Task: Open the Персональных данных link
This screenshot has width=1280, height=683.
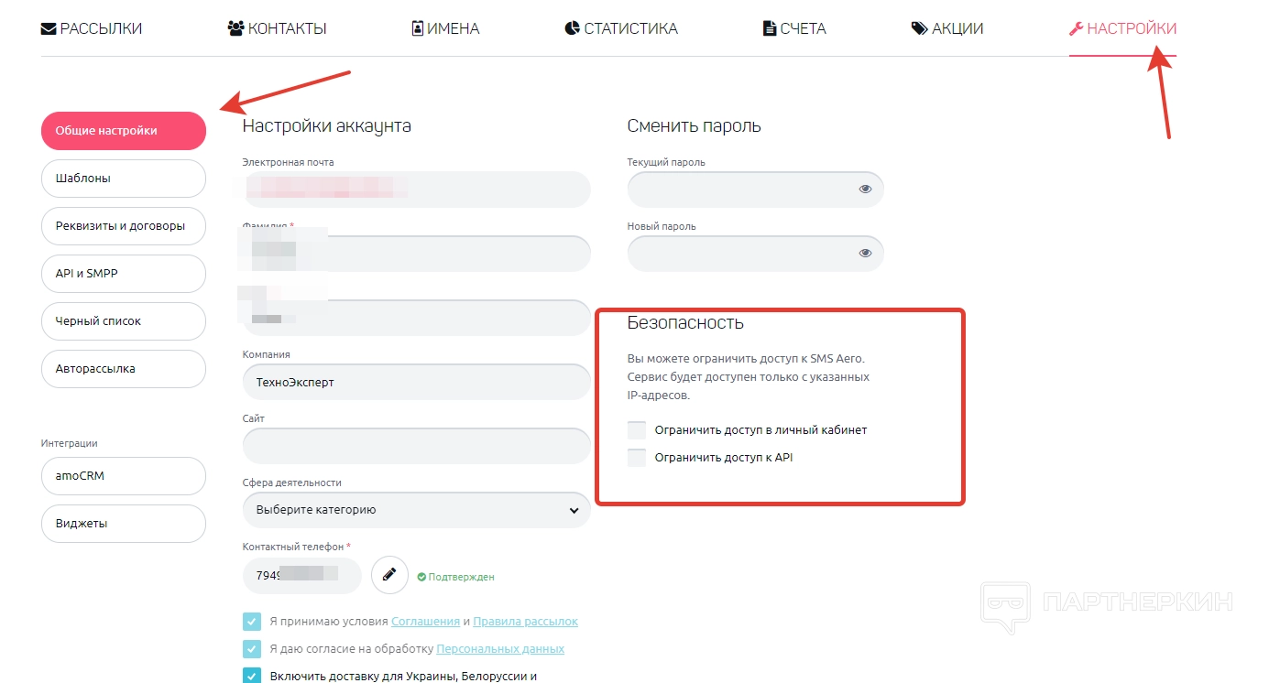Action: point(499,649)
